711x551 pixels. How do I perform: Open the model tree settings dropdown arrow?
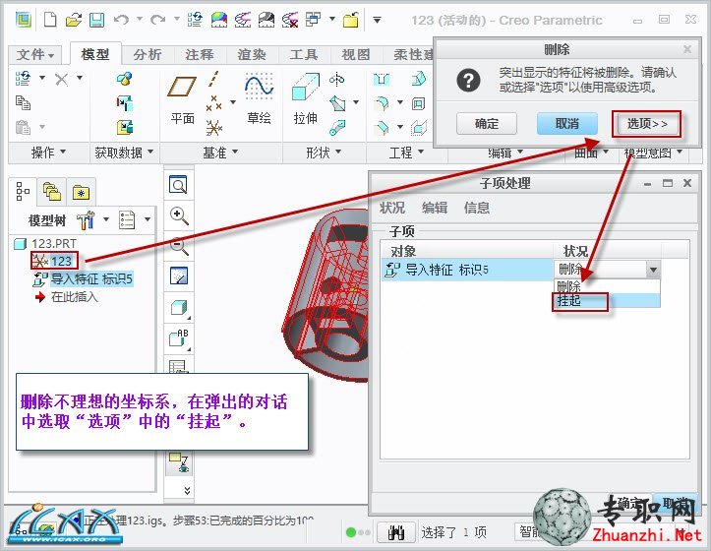point(106,219)
